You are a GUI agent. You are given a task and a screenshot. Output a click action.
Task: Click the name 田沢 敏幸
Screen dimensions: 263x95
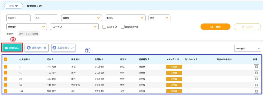(x=51, y=79)
